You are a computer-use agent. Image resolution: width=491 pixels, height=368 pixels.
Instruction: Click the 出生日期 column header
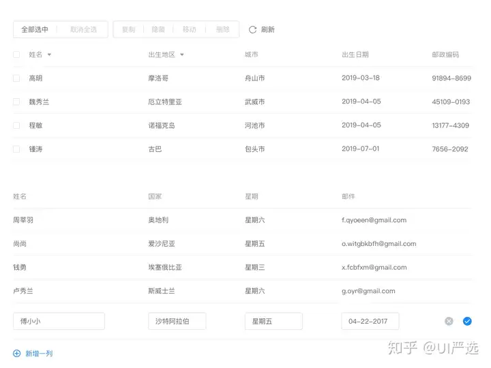click(355, 55)
